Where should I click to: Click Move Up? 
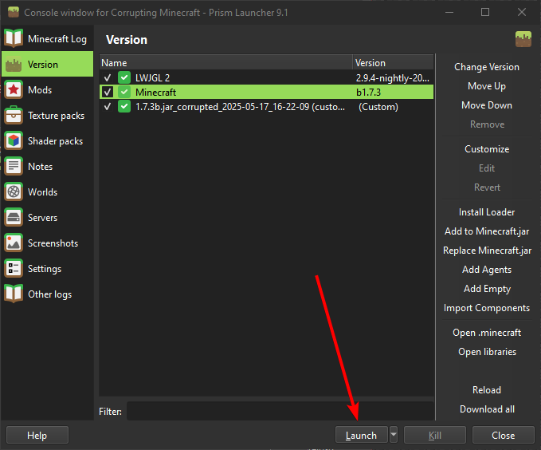coord(487,85)
